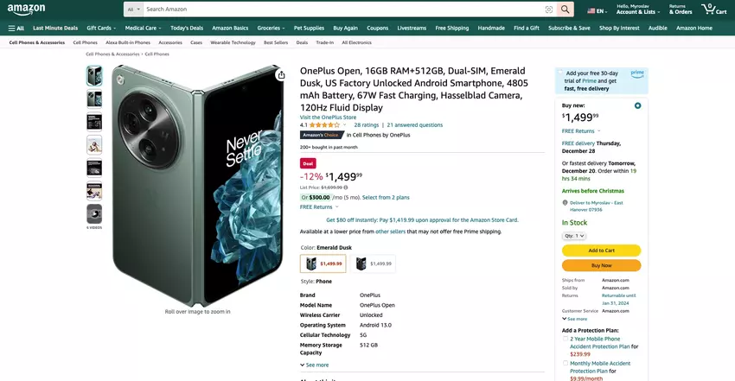
Task: Check the Monthly Mobile Accident Protection Plan
Action: click(x=566, y=363)
